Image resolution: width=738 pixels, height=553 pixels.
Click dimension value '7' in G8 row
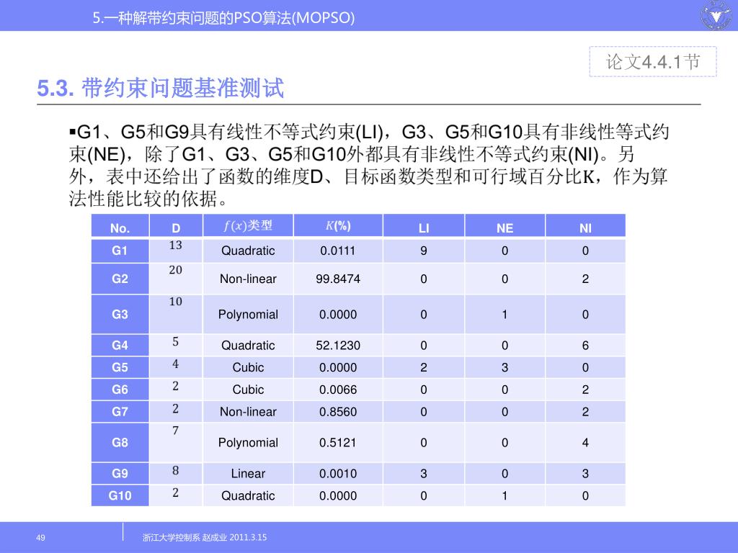point(176,431)
